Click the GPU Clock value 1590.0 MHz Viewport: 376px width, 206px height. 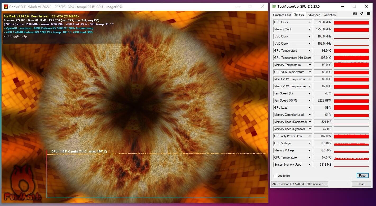[x=323, y=22]
